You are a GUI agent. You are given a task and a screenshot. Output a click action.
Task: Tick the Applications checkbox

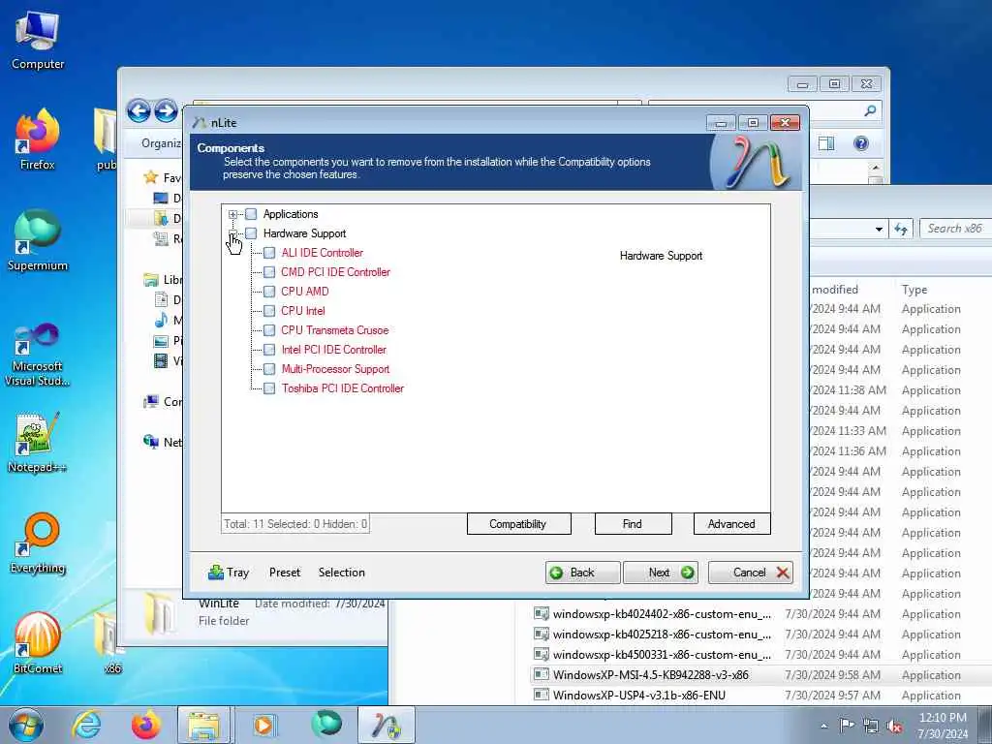point(251,214)
